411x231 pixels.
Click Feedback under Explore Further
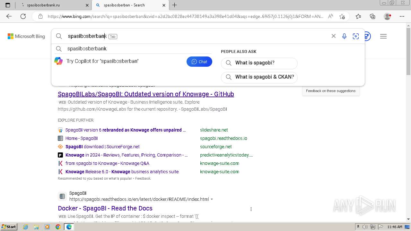click(x=143, y=178)
